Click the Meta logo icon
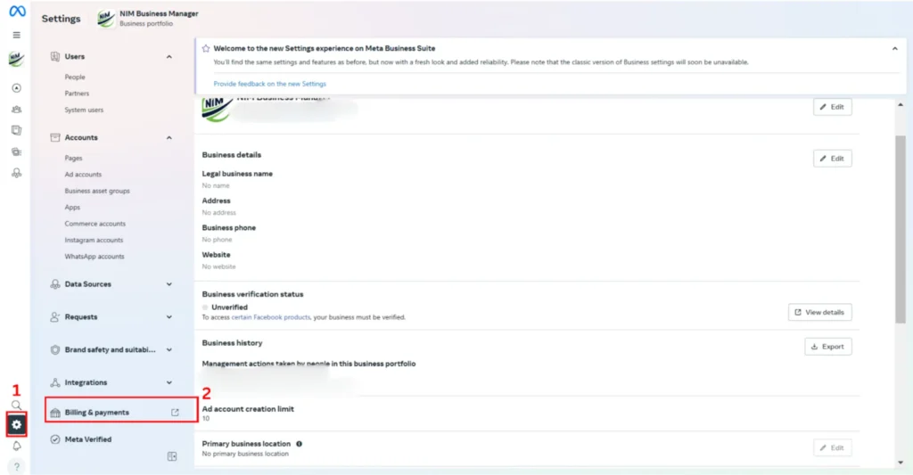 17,12
